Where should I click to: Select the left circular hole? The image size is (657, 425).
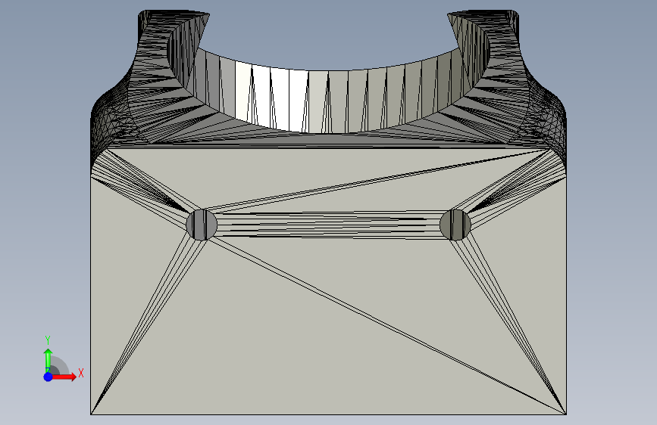tap(202, 225)
